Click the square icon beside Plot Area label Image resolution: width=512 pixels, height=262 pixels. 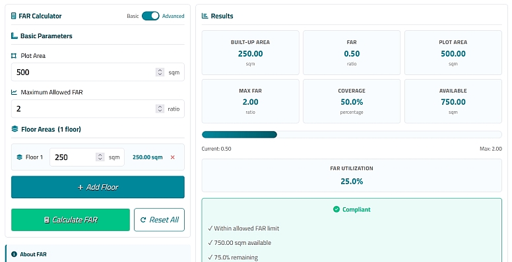click(x=14, y=56)
